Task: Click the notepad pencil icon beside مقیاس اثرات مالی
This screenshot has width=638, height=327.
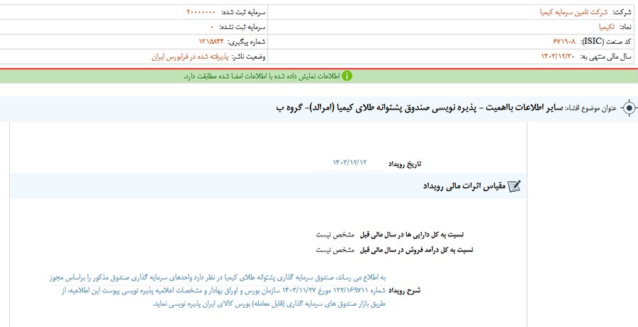Action: [x=515, y=185]
